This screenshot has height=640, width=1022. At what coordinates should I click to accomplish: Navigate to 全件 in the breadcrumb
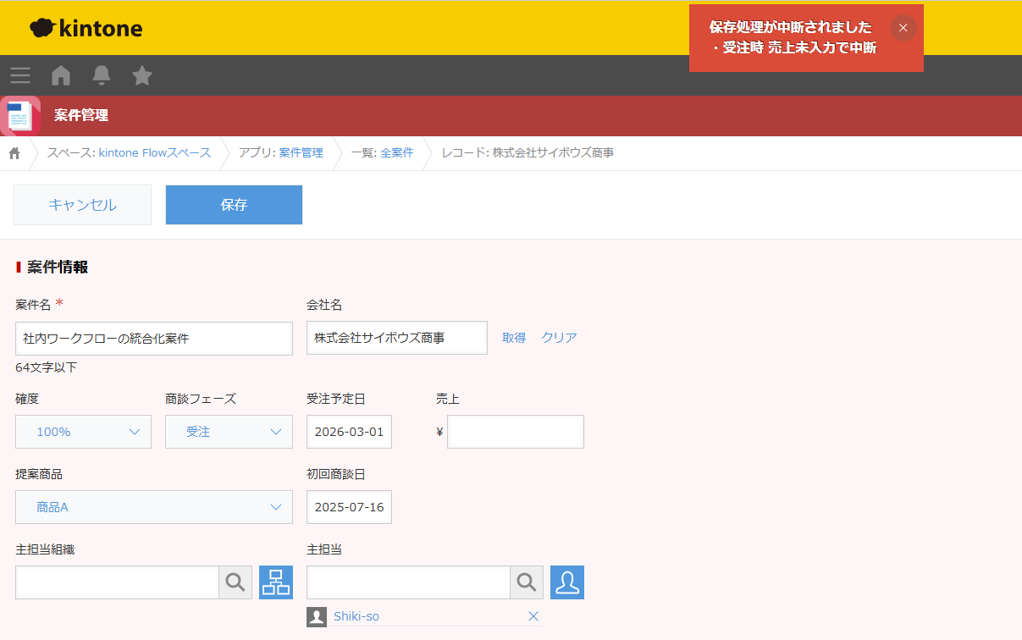395,152
